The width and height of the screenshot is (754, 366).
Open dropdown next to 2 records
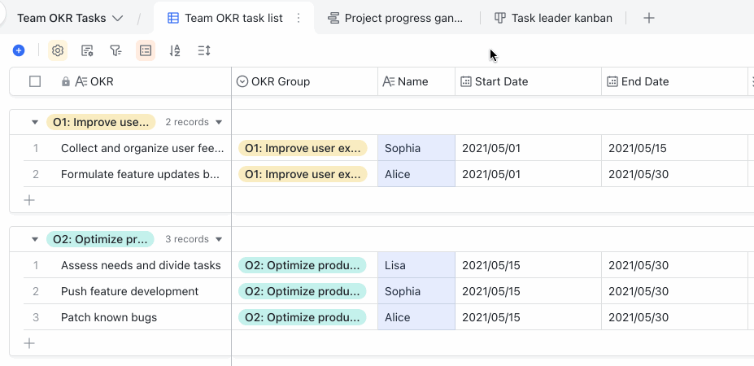219,122
